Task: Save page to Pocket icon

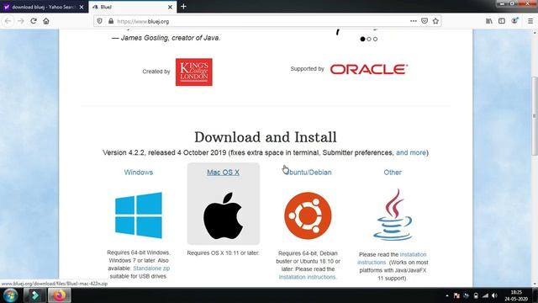Action: tap(425, 21)
